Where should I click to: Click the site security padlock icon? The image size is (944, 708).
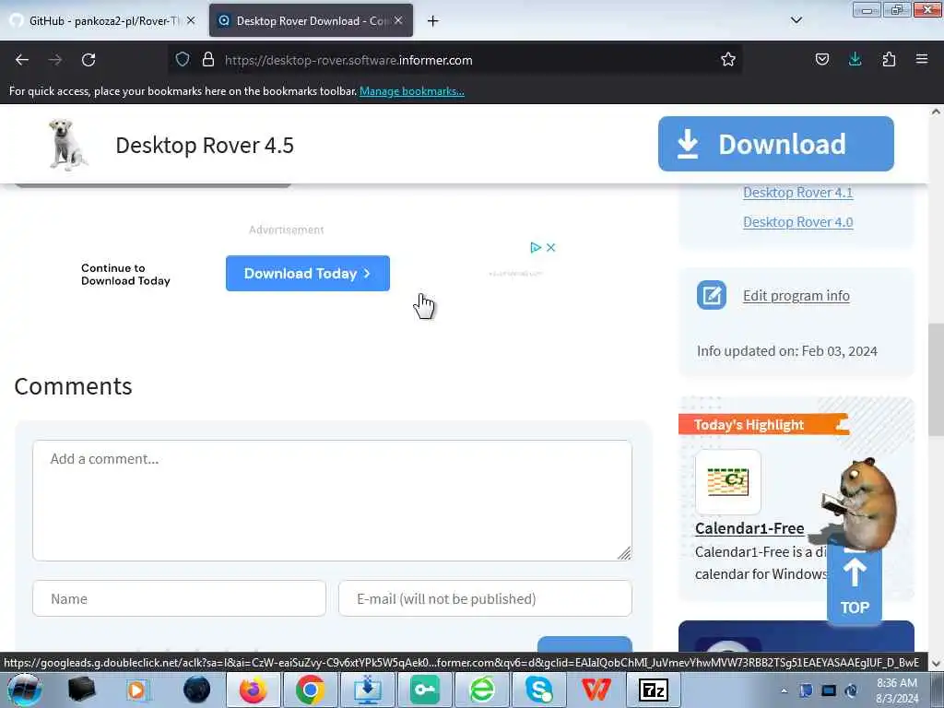[208, 59]
